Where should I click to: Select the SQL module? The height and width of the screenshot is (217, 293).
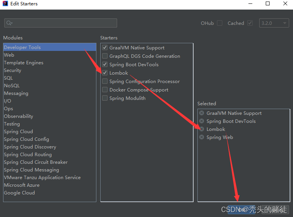(50, 78)
